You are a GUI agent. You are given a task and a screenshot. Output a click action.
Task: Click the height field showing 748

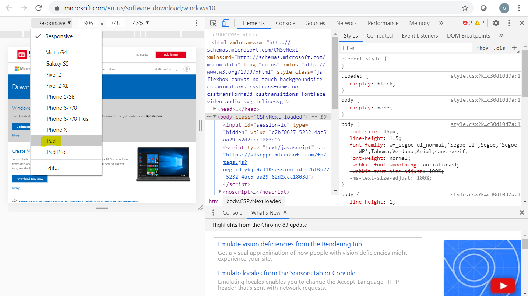coord(115,23)
